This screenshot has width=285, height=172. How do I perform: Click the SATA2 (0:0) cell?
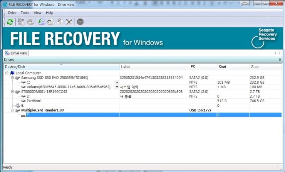199,78
